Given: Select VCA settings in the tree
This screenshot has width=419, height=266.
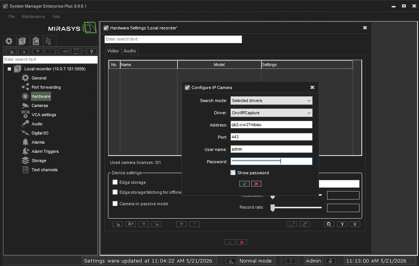Looking at the screenshot, I should pos(44,115).
